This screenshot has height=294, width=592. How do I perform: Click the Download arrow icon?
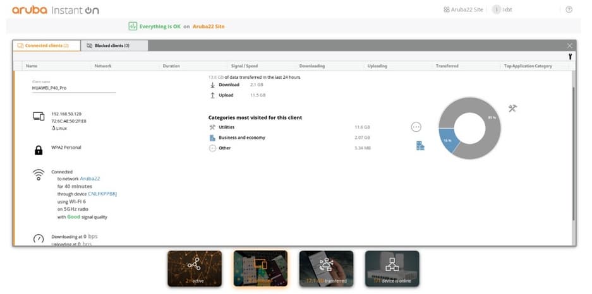tap(212, 85)
